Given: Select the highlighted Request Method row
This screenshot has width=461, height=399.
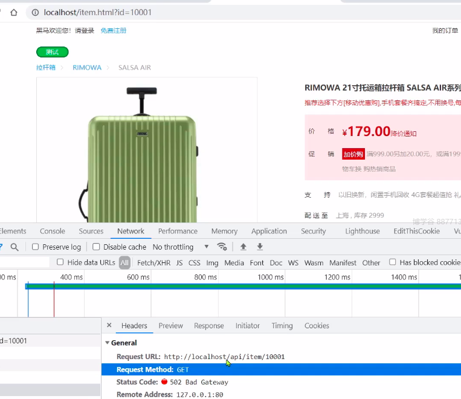Looking at the screenshot, I should (x=281, y=369).
